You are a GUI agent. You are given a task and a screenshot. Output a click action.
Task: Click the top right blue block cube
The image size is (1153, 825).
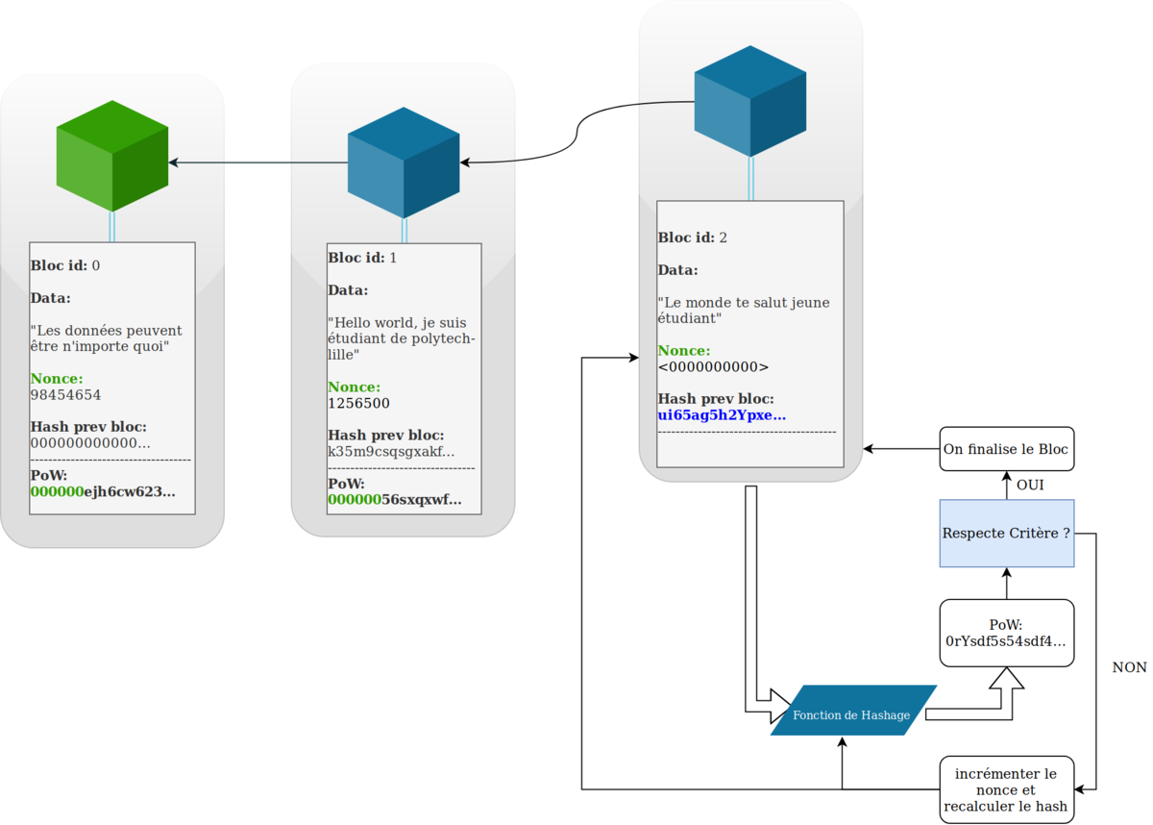(x=750, y=100)
